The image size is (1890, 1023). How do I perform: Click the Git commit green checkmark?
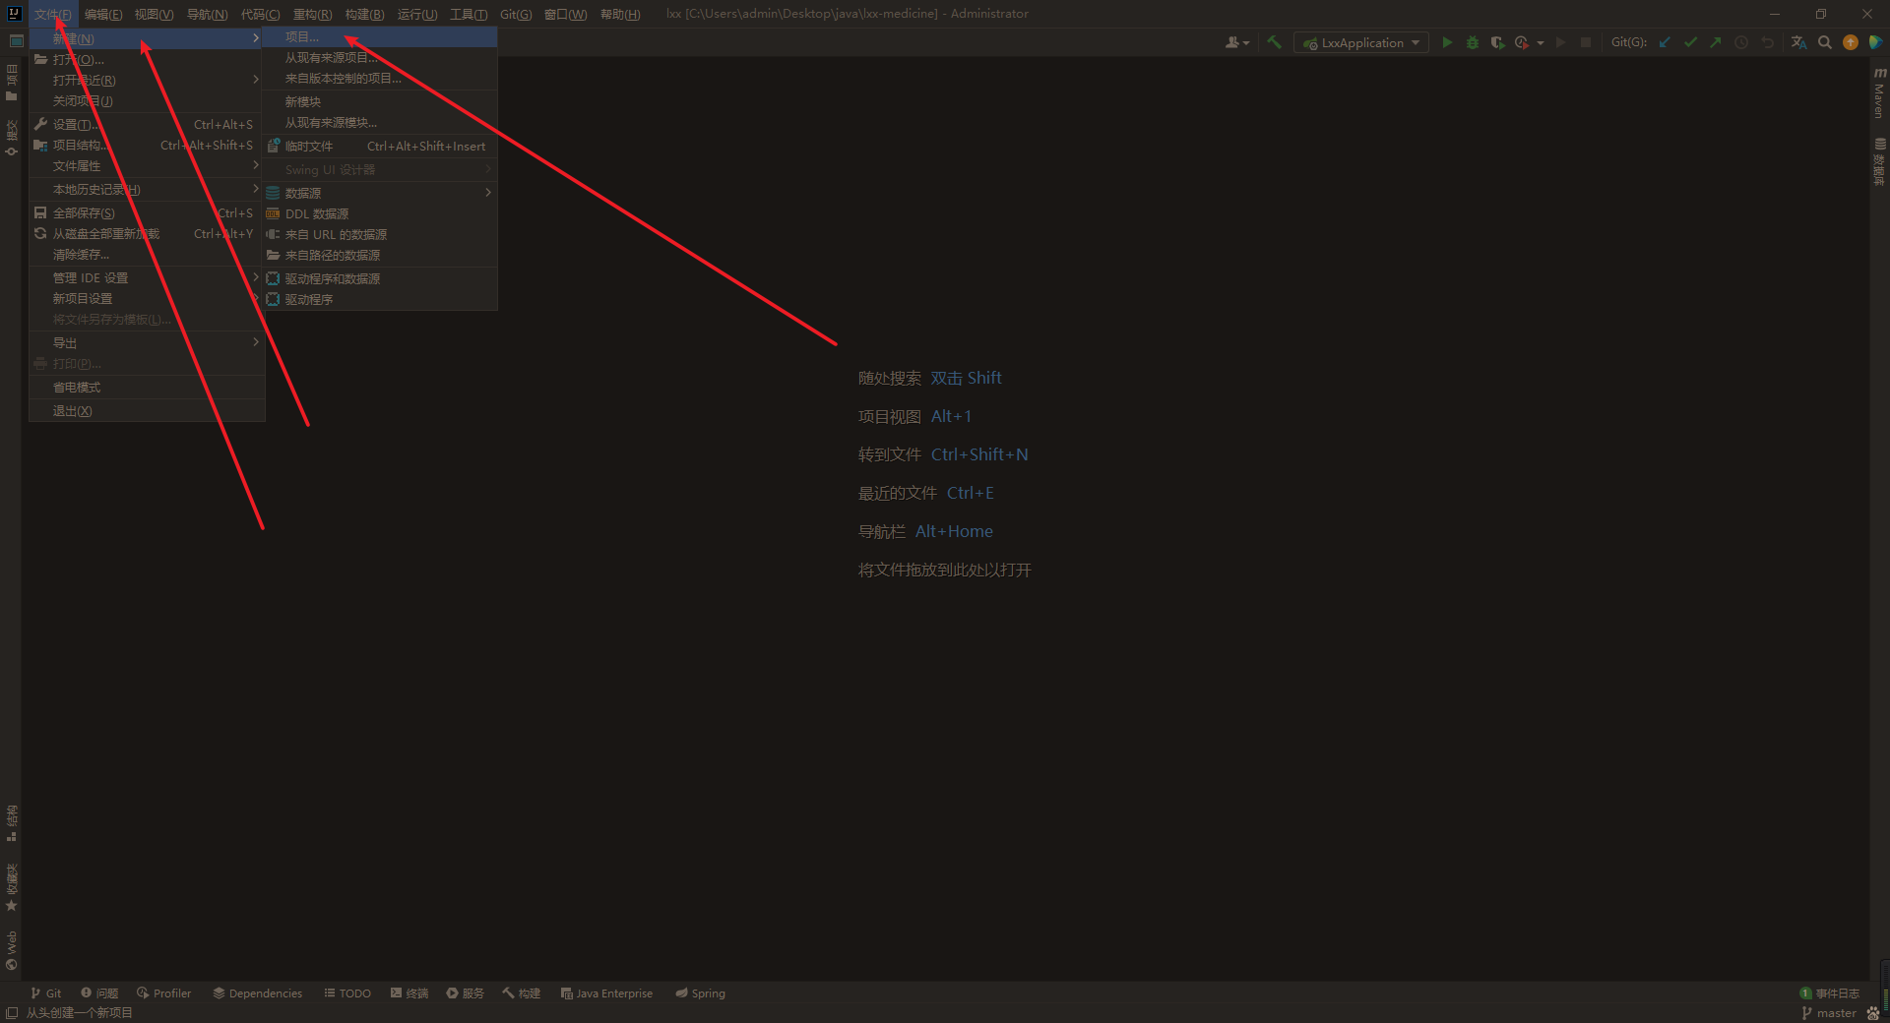tap(1690, 42)
